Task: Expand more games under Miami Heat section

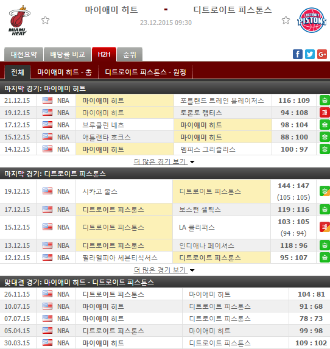Action: (164, 161)
